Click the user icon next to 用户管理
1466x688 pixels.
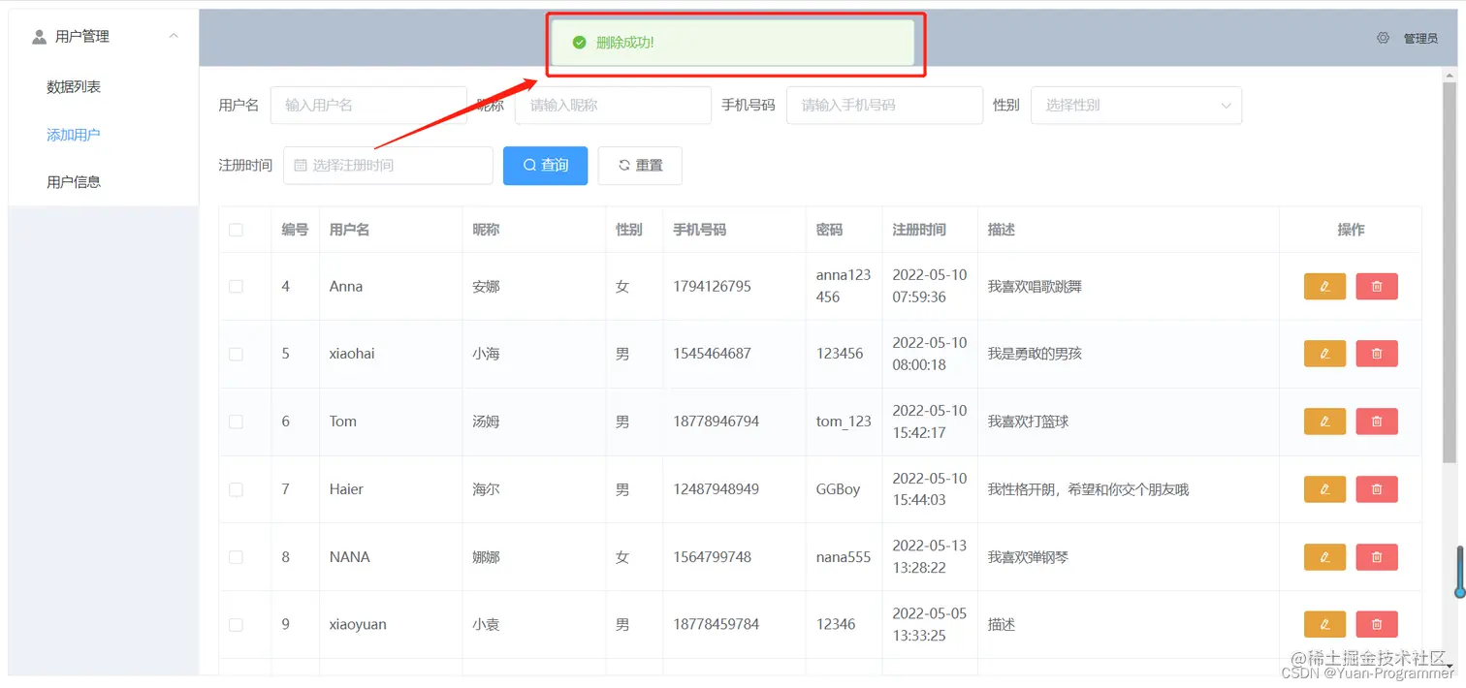tap(39, 37)
